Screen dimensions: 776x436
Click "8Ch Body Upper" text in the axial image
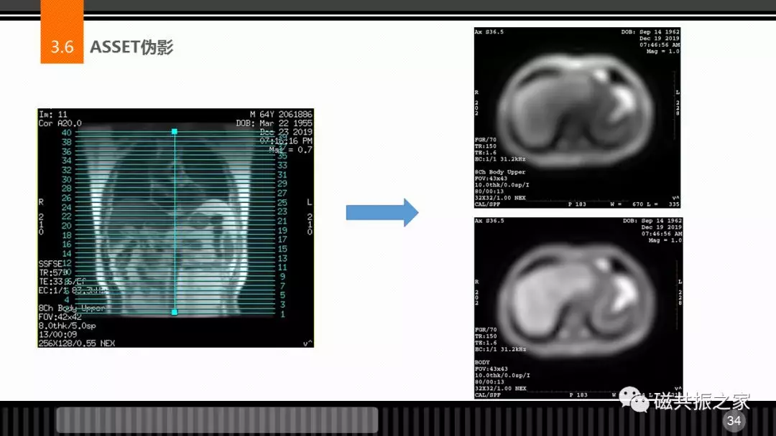pos(500,172)
